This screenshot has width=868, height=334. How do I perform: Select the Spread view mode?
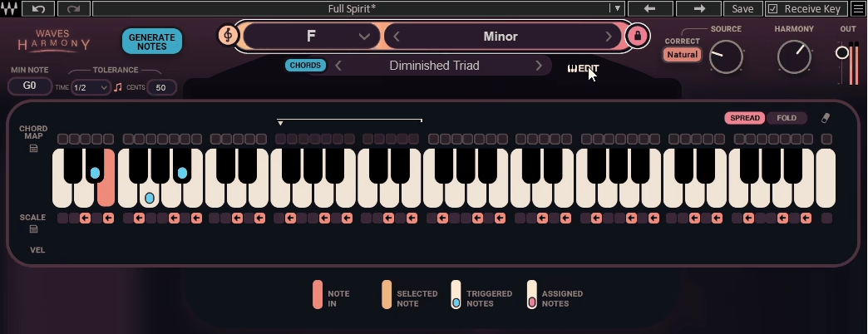745,118
